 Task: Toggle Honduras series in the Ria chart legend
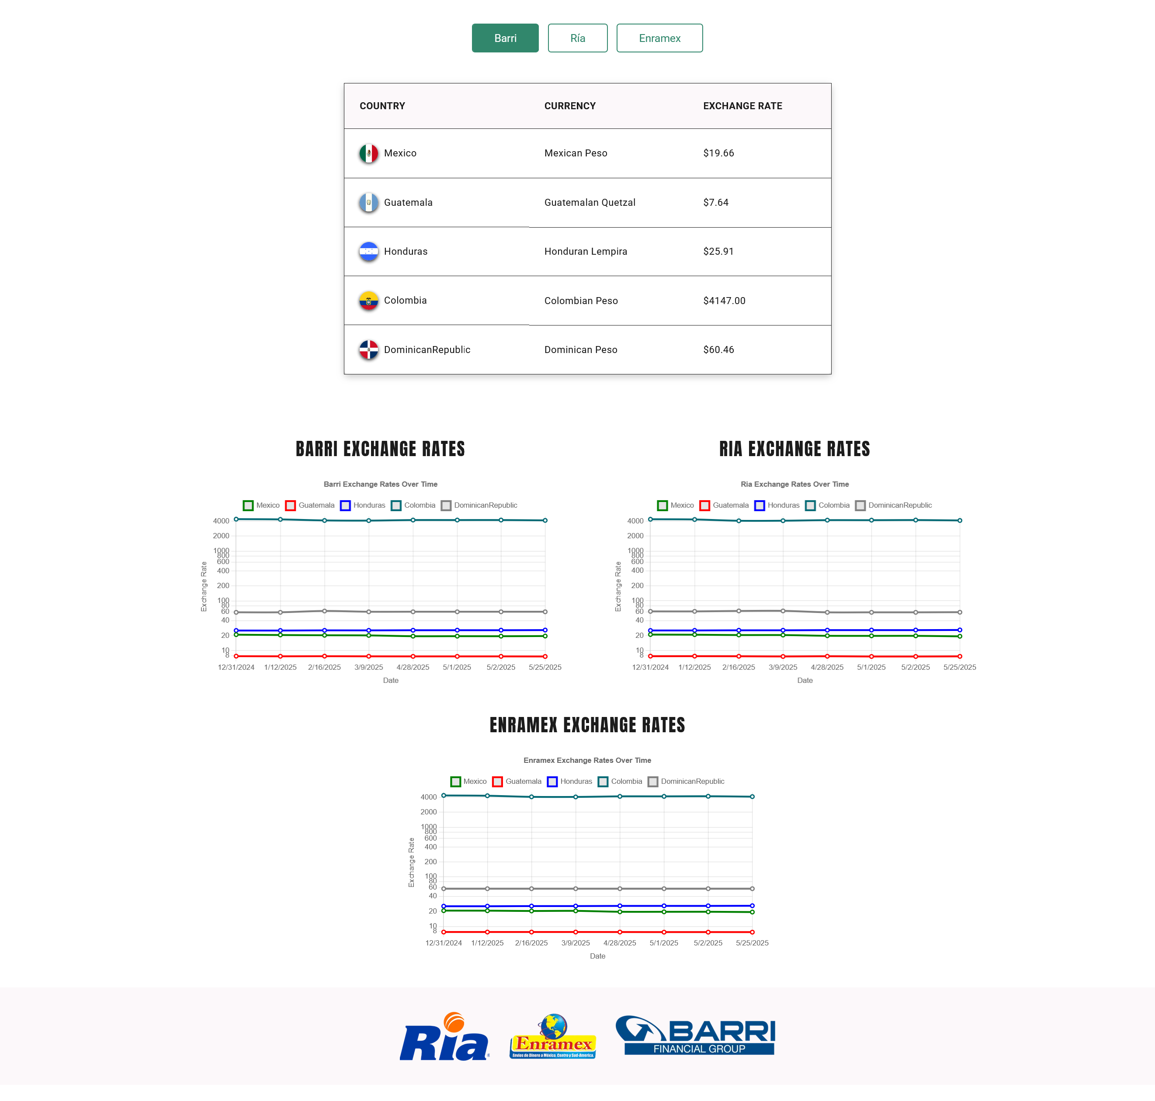[x=777, y=505]
